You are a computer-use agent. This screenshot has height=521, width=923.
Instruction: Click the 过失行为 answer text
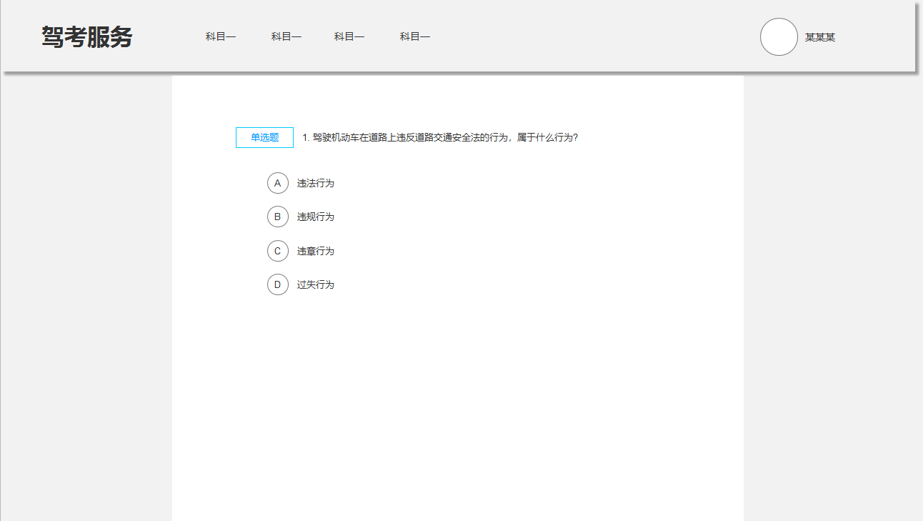point(316,284)
